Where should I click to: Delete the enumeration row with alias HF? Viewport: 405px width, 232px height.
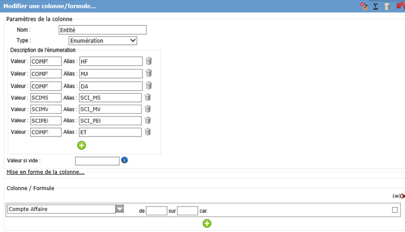click(x=148, y=62)
